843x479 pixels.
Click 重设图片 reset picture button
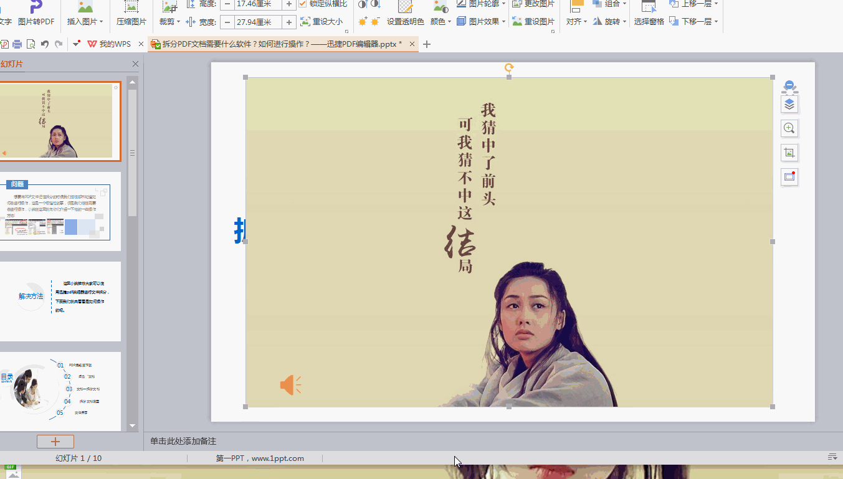tap(533, 21)
